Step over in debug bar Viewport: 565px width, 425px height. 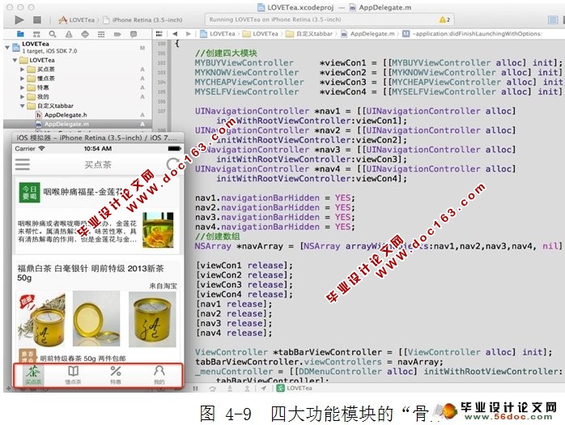213,389
